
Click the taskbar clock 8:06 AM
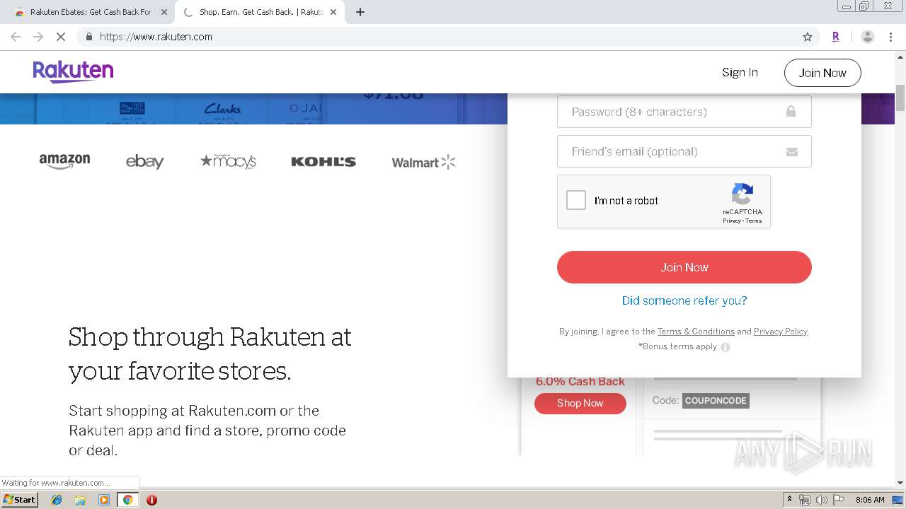870,500
